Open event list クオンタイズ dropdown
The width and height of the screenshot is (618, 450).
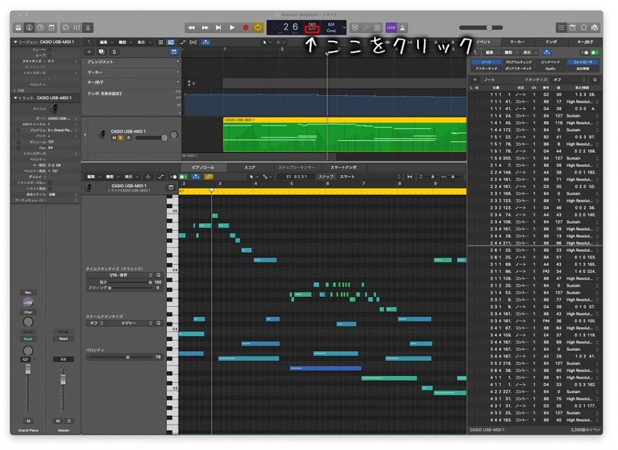click(570, 80)
